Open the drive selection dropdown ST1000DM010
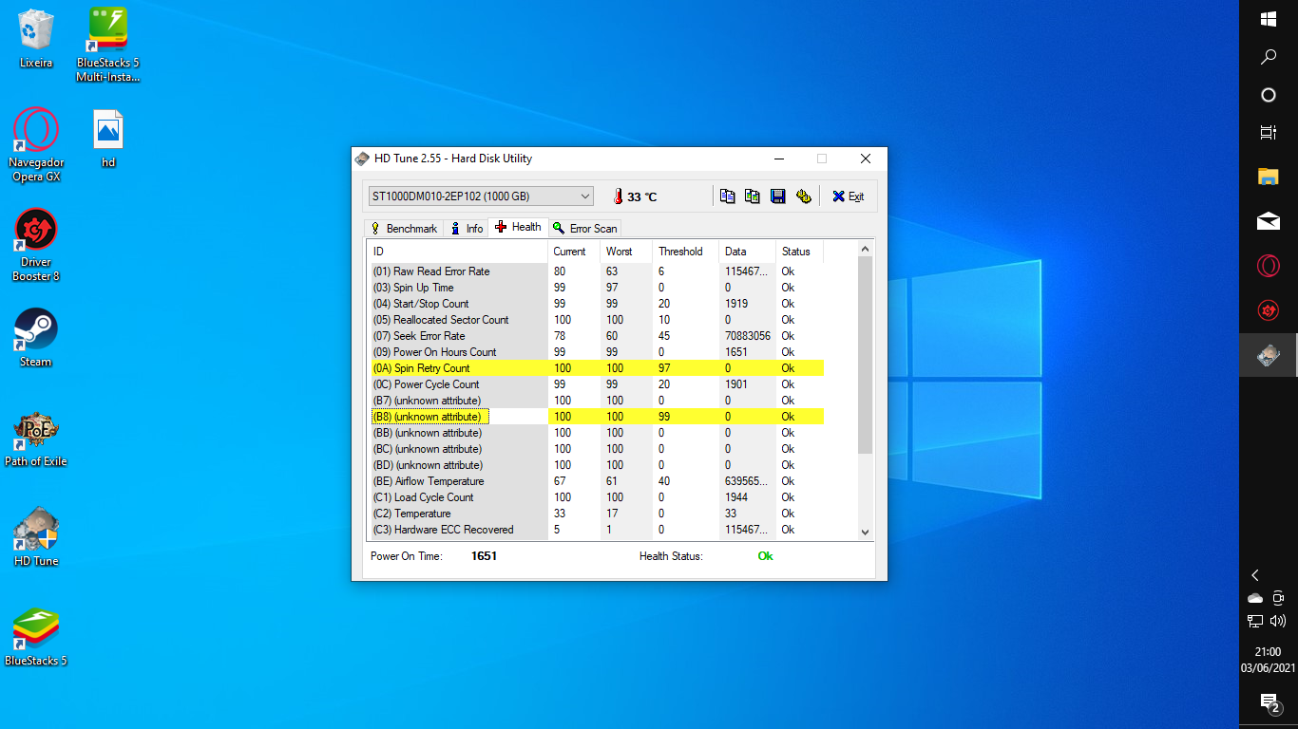Screen dimensions: 1298x729 click(481, 196)
